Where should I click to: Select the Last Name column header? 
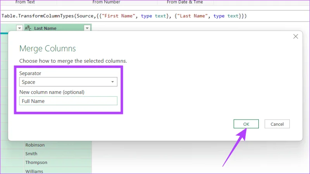(x=57, y=28)
